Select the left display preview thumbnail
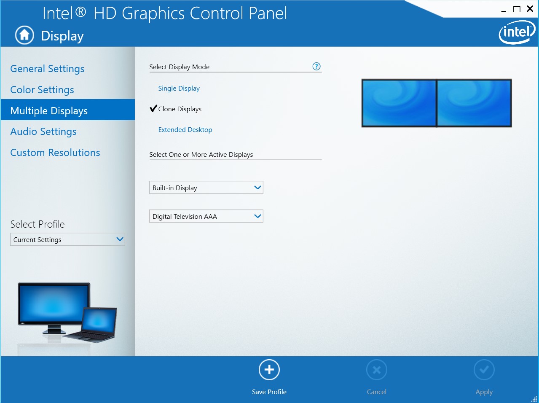Screen dimensions: 539x403 (398, 103)
